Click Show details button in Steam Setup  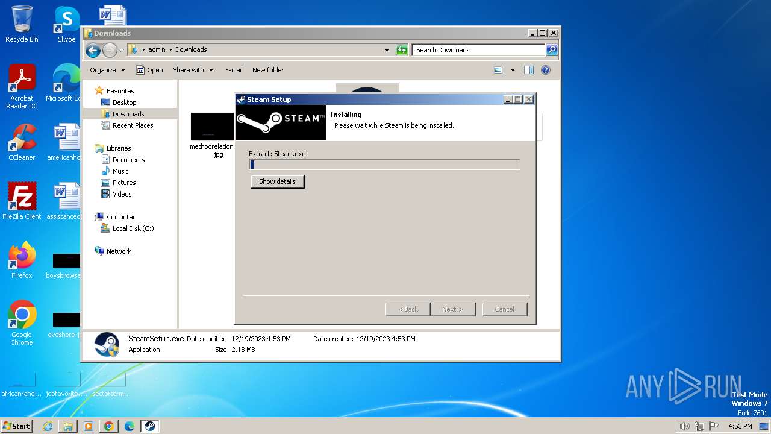tap(277, 181)
